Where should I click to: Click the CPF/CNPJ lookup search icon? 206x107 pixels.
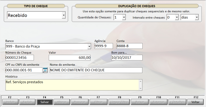click(x=45, y=70)
